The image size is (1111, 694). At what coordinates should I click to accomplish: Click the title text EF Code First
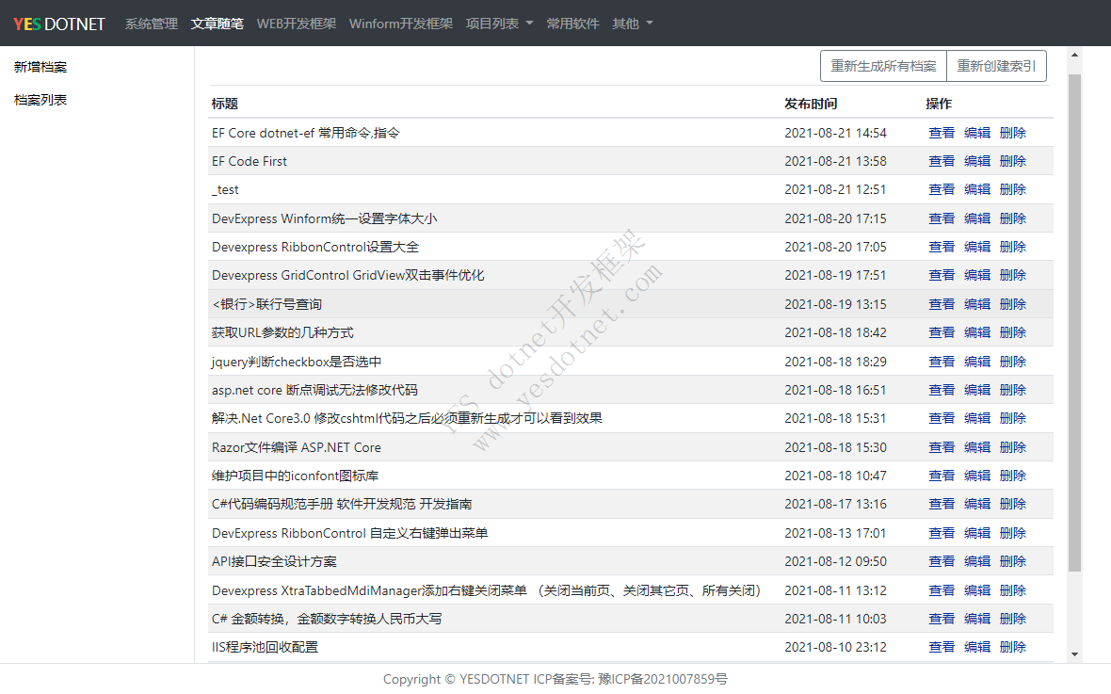click(x=250, y=161)
